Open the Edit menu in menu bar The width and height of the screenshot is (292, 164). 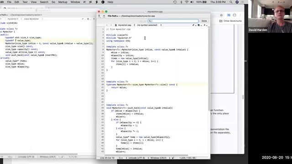click(17, 2)
